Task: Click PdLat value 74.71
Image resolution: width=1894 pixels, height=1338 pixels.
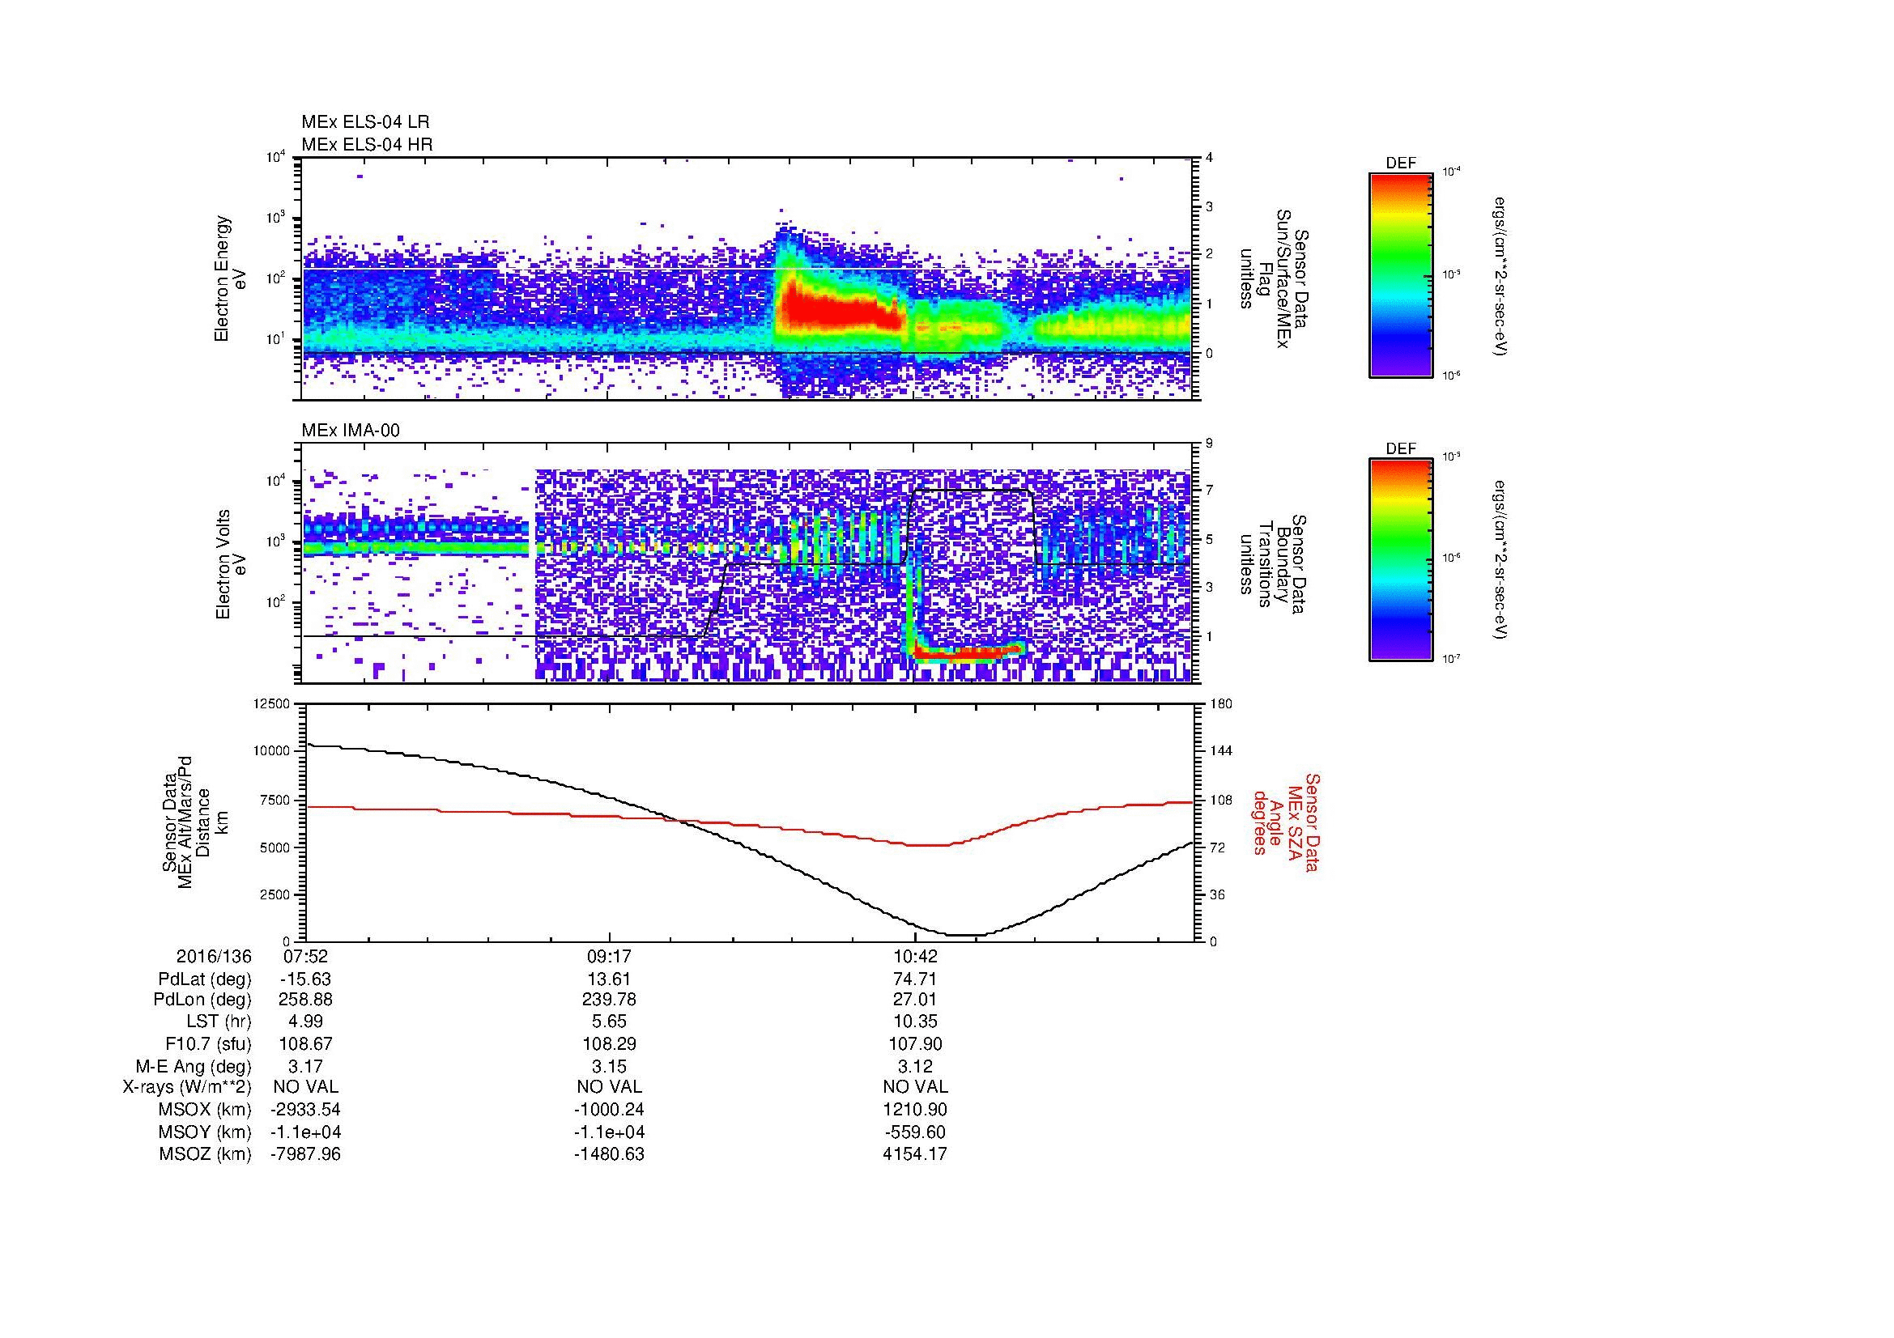Action: [x=915, y=979]
